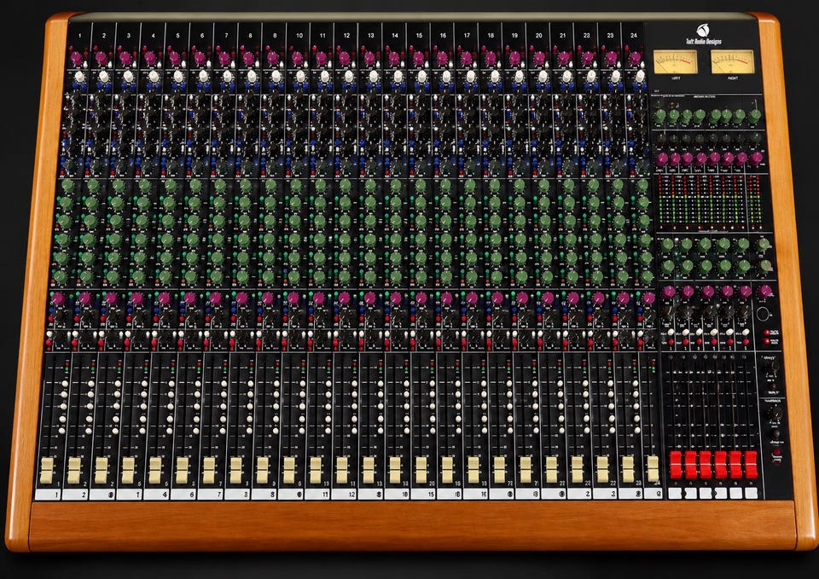Click the RIGHT VU meter

733,62
